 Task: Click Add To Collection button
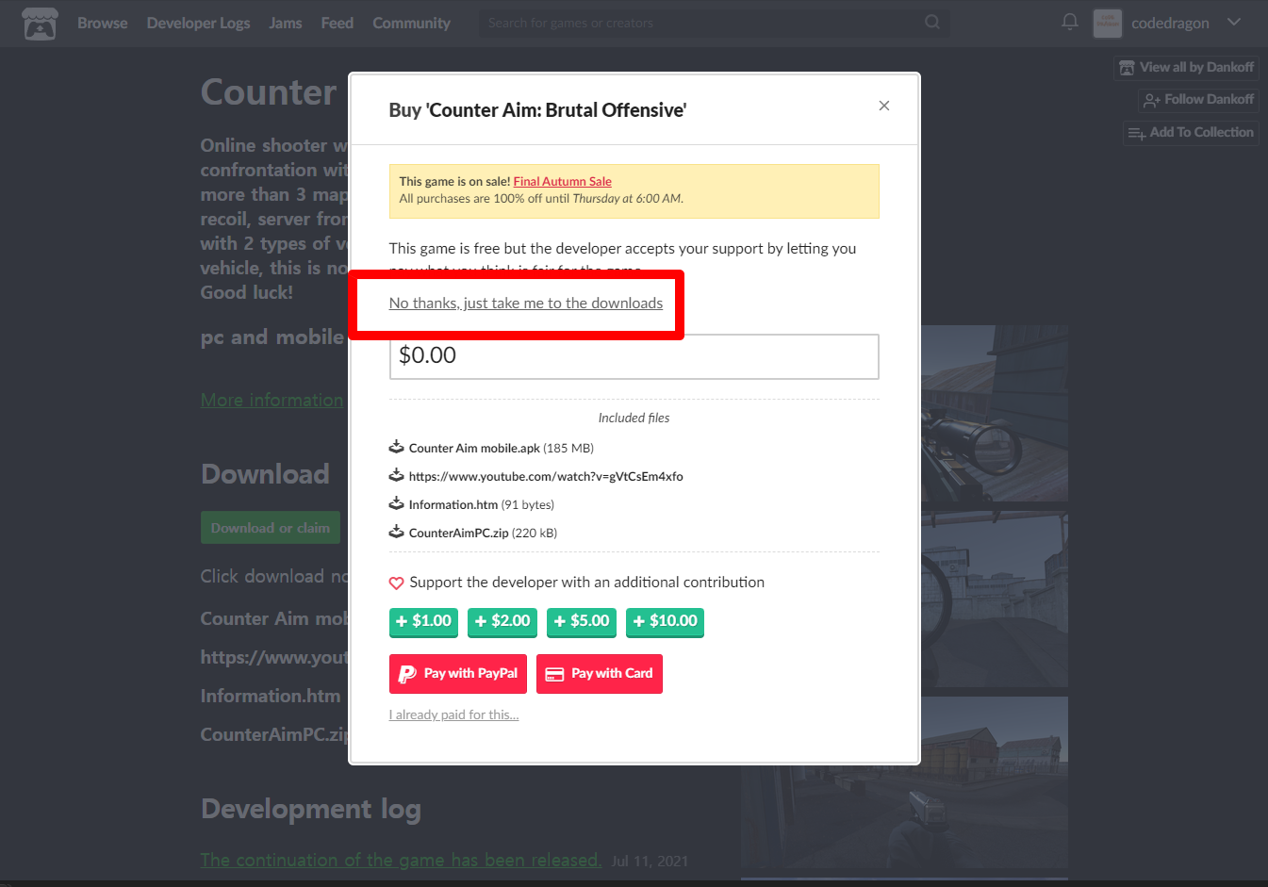[x=1191, y=132]
